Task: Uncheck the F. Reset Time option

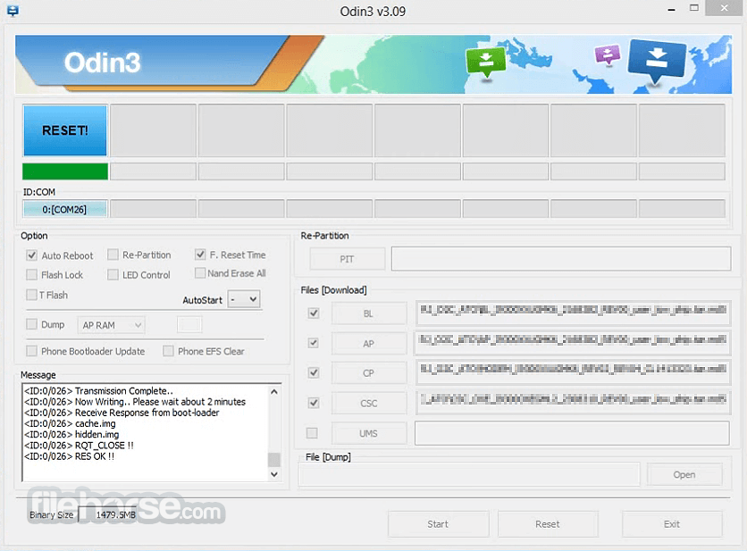Action: click(200, 255)
